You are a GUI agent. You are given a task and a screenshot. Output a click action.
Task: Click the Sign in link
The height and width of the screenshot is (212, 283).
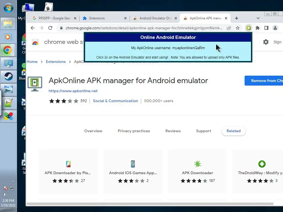click(278, 42)
